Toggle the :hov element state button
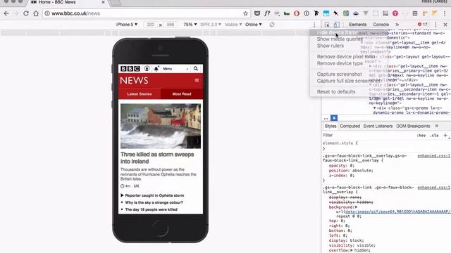The width and height of the screenshot is (451, 253). pyautogui.click(x=421, y=136)
